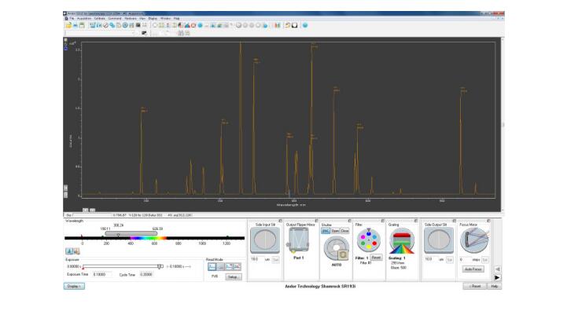The image size is (578, 311).
Task: Click the Exposure Time input field
Action: pyautogui.click(x=102, y=275)
